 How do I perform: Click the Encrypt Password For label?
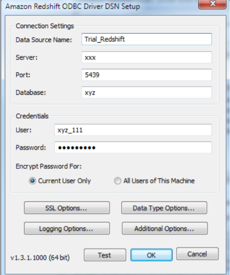[49, 166]
